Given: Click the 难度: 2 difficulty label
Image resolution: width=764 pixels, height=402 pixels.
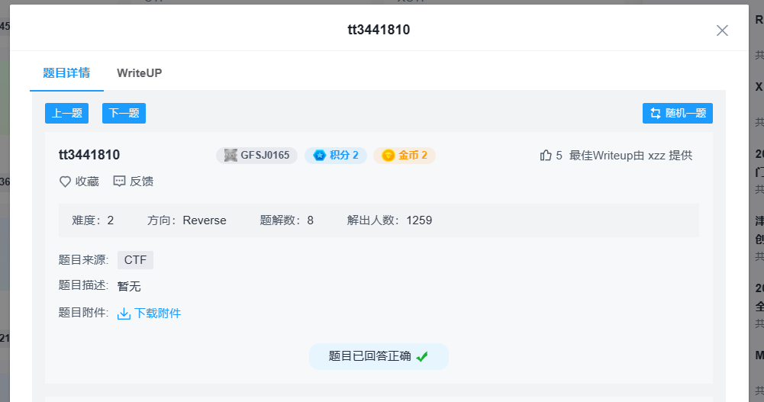Looking at the screenshot, I should point(93,220).
